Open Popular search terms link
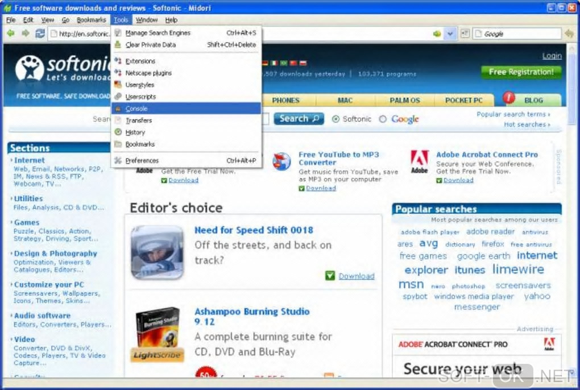The image size is (580, 390). tap(513, 114)
